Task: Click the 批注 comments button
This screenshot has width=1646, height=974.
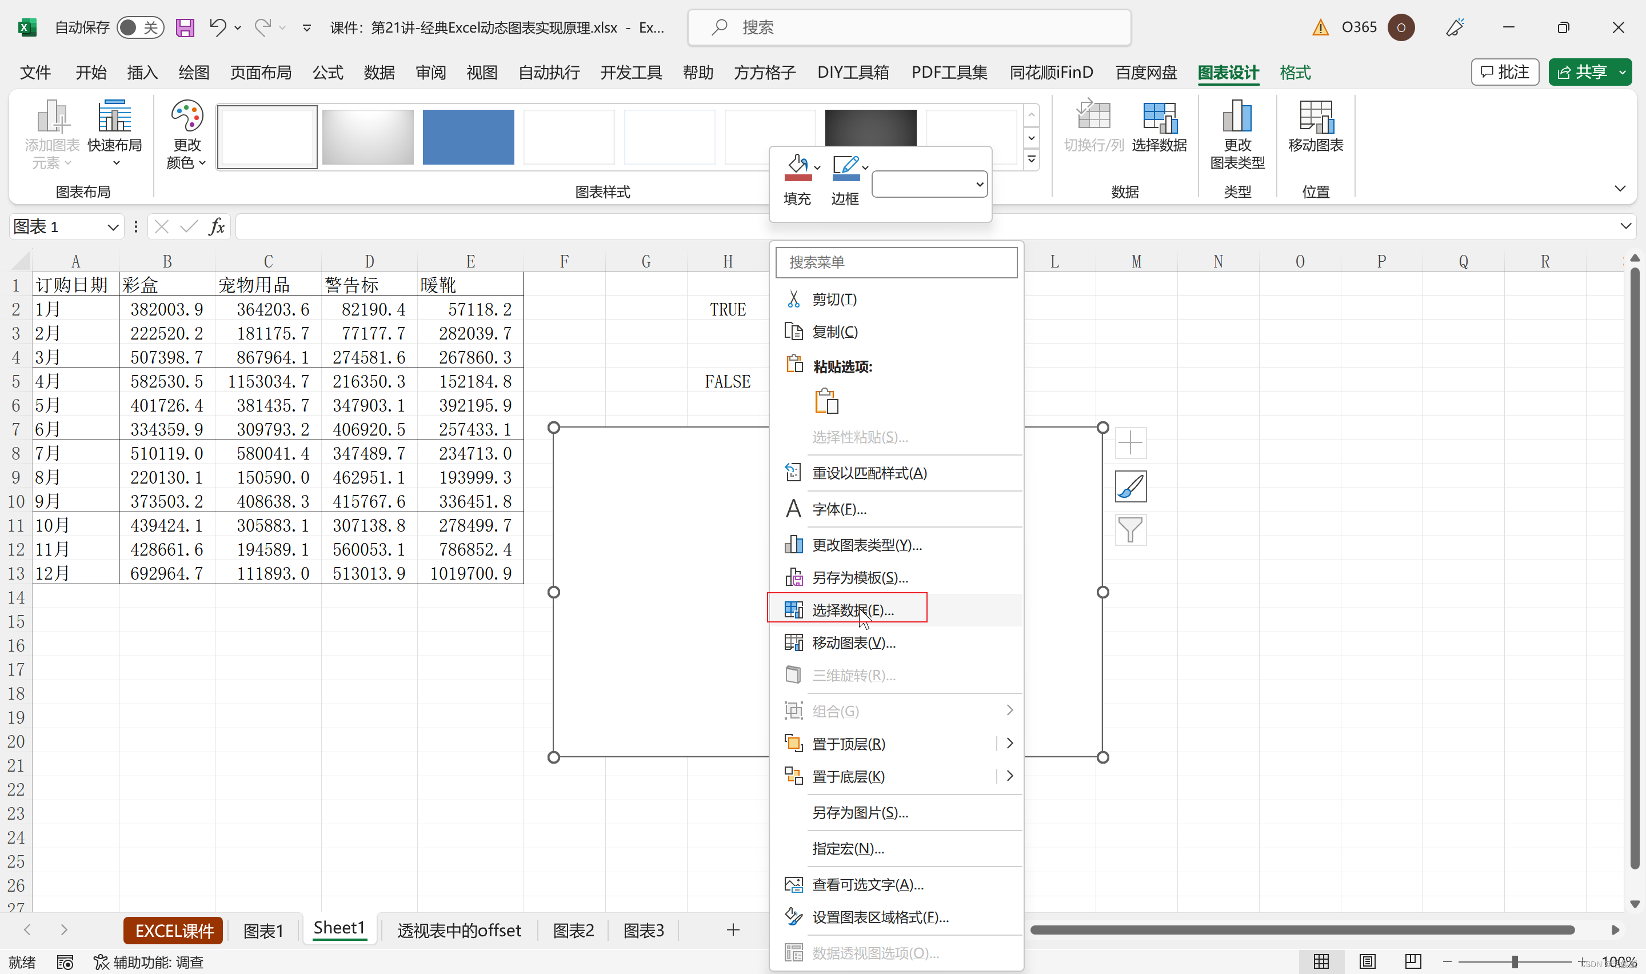Action: coord(1504,72)
